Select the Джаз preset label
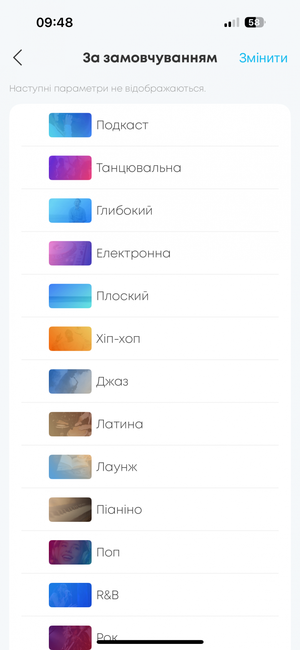The image size is (300, 650). tap(112, 381)
